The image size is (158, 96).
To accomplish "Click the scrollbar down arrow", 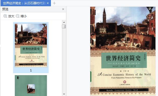I will point(64,94).
